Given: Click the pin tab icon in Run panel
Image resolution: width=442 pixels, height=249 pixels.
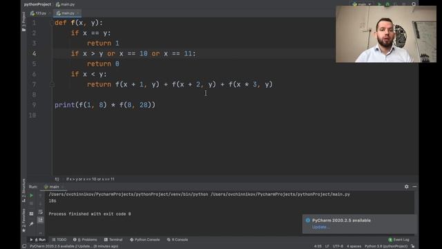Looking at the screenshot, I should click(31, 224).
